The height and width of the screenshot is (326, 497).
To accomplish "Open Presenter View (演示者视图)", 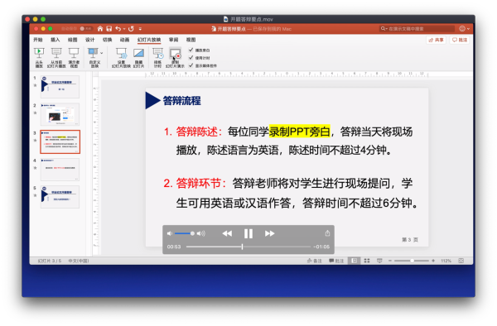I will tap(74, 57).
